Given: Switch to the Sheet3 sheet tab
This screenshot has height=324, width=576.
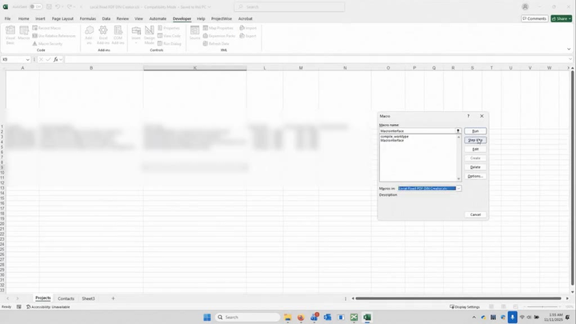Looking at the screenshot, I should [x=88, y=298].
